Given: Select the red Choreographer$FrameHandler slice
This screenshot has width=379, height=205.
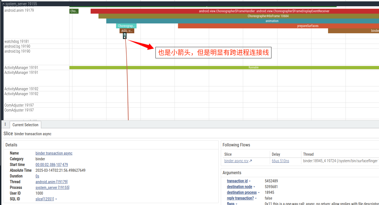Looking at the screenshot, I should click(235, 11).
